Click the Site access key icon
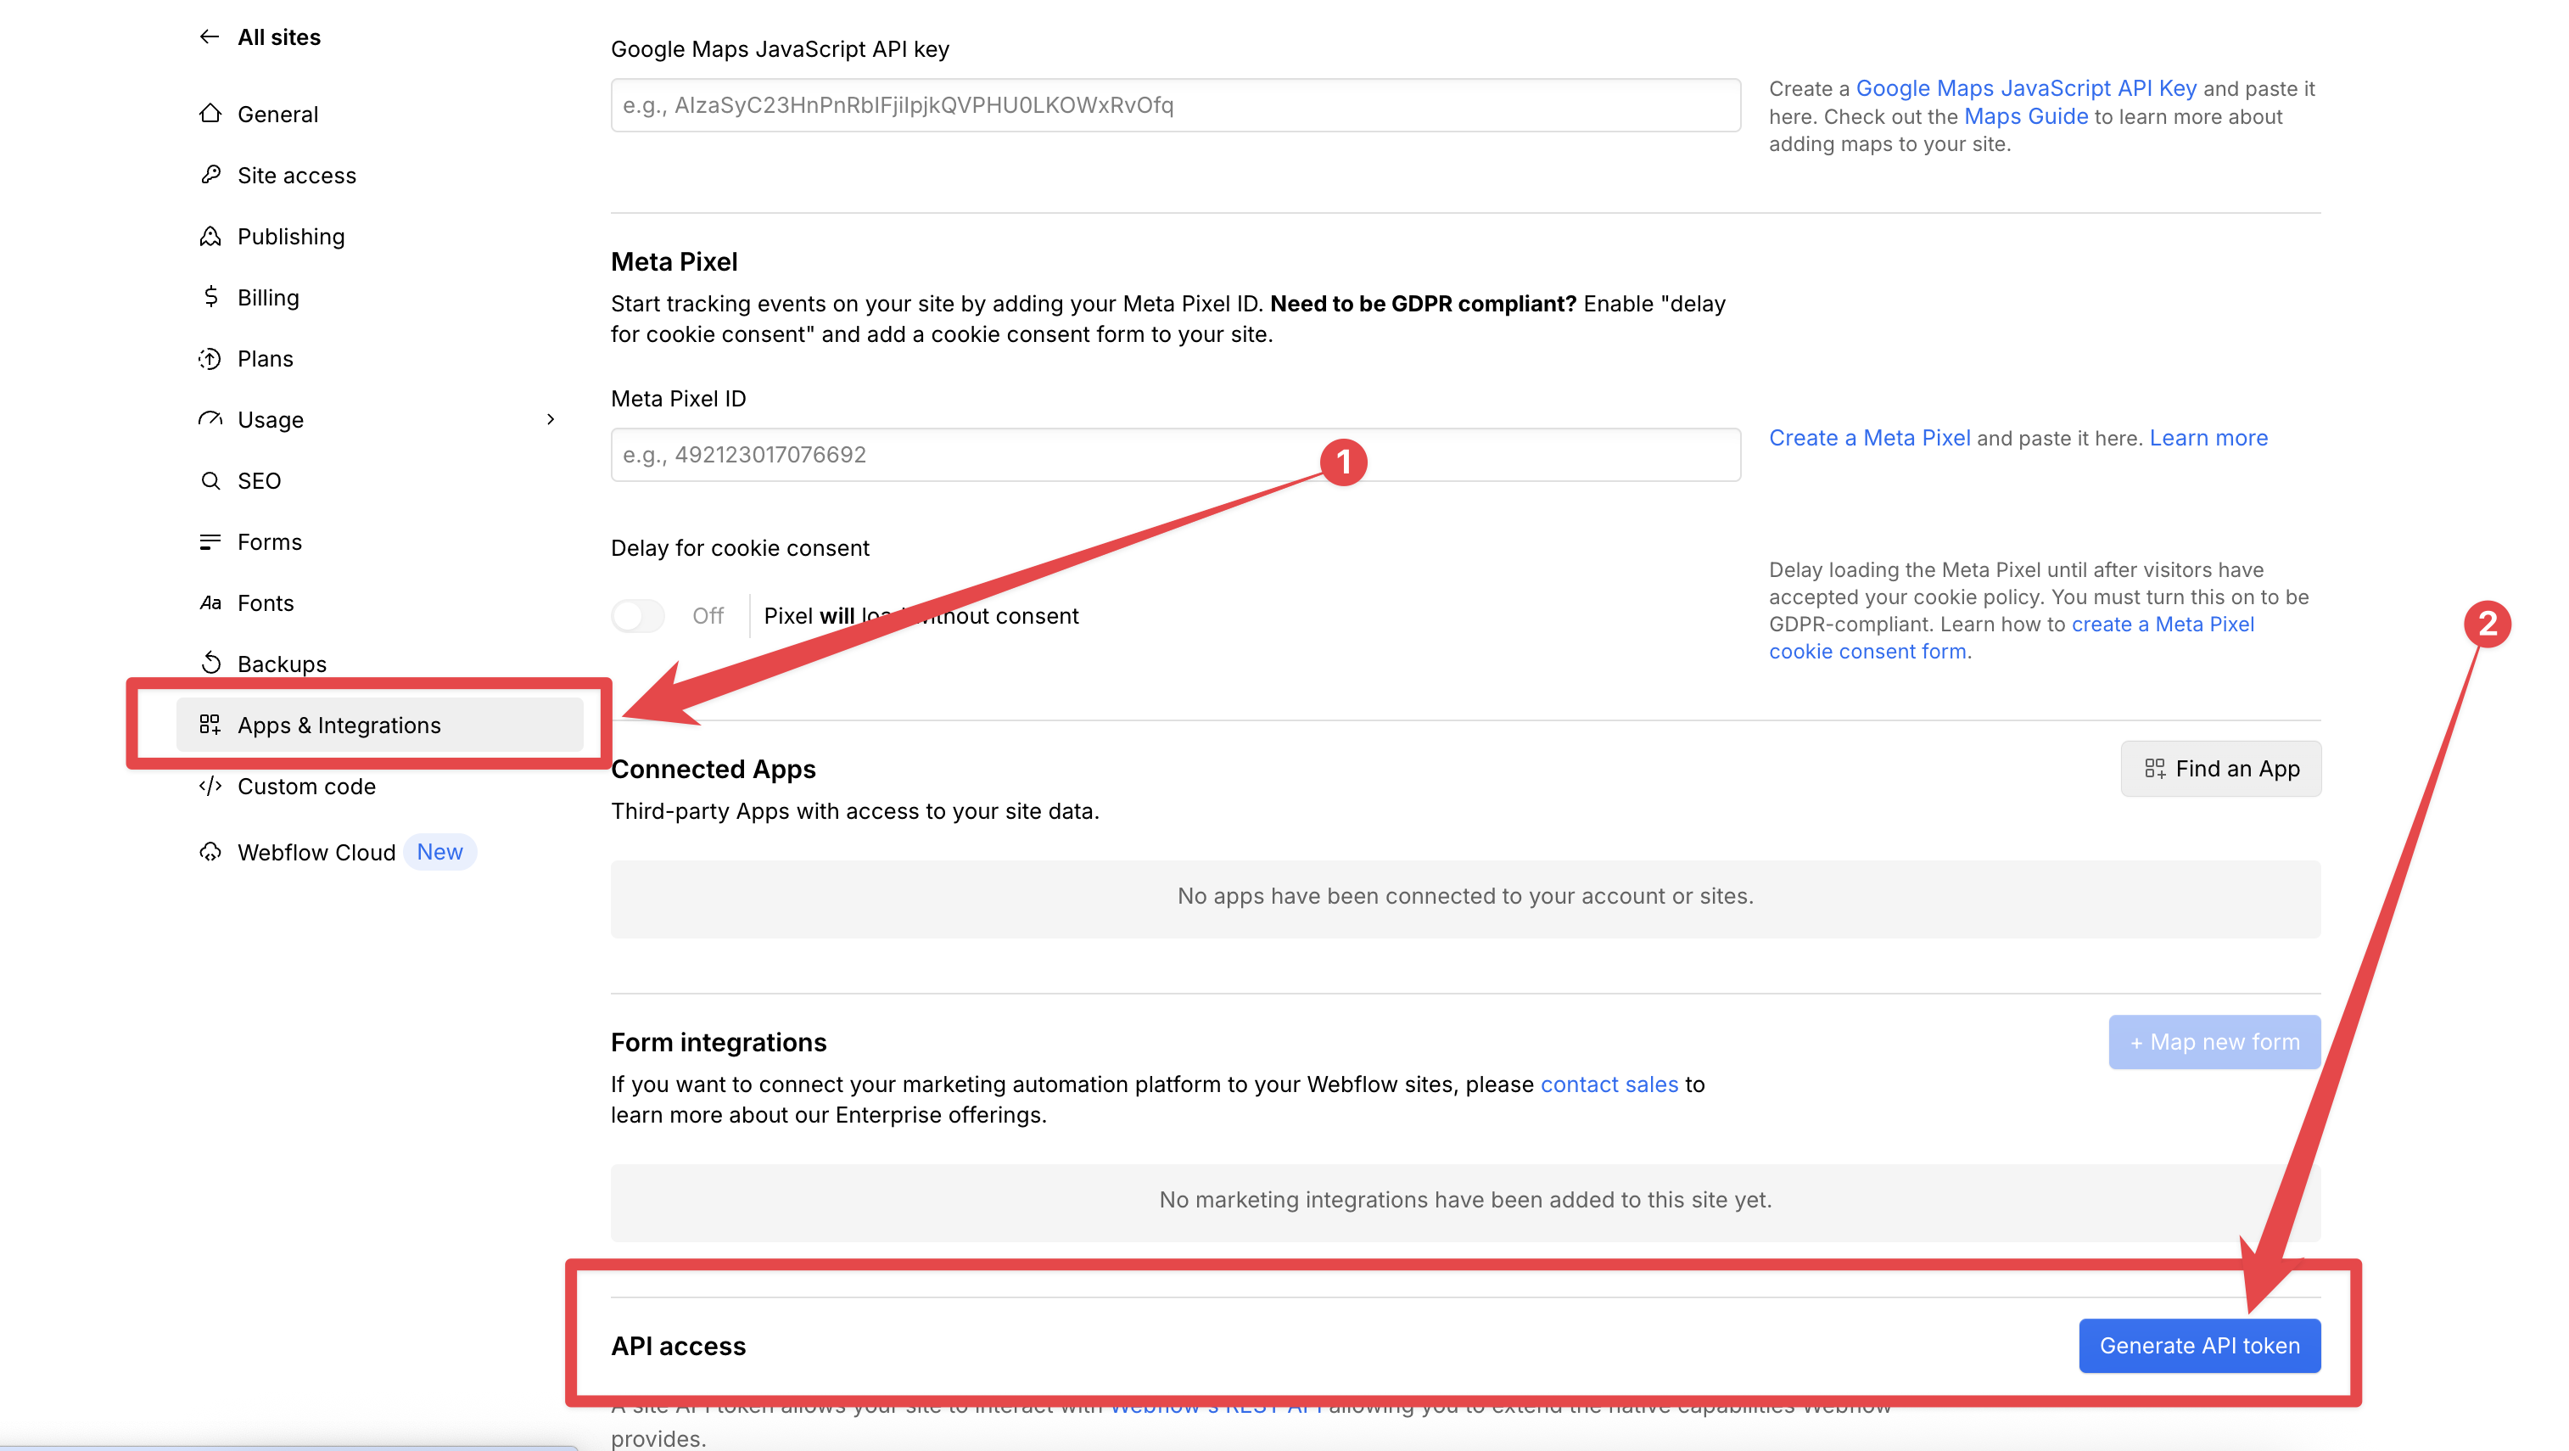Viewport: 2569px width, 1451px height. tap(210, 175)
